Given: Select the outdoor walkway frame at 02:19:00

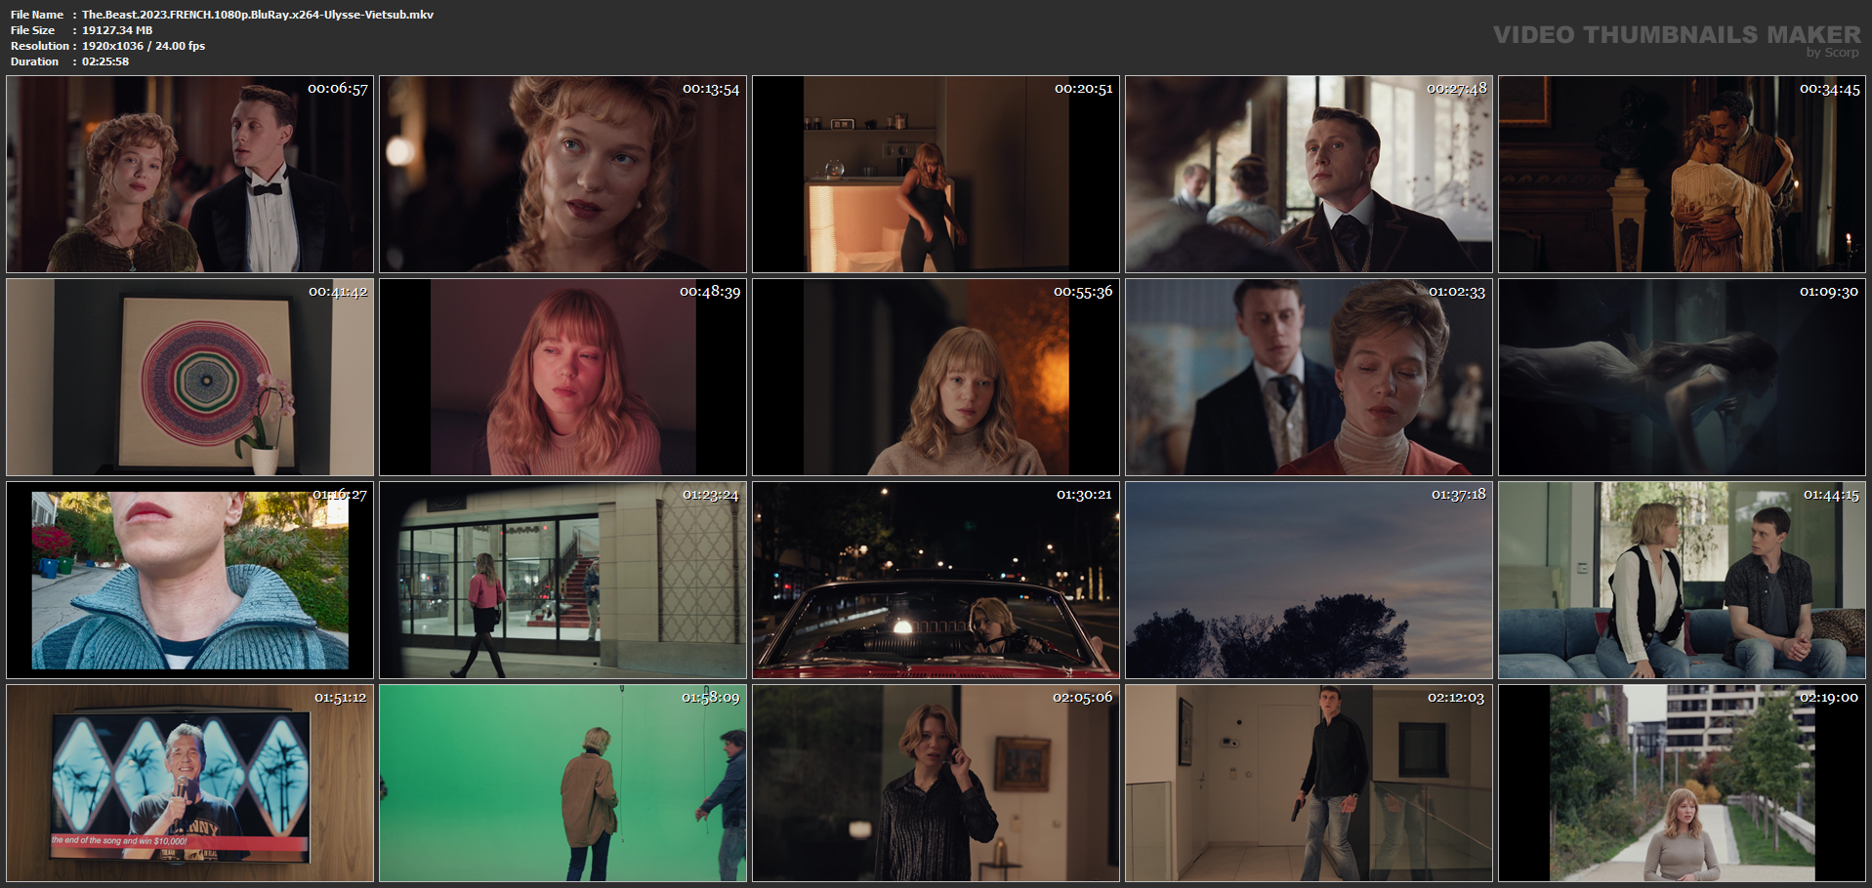Looking at the screenshot, I should click(1682, 783).
